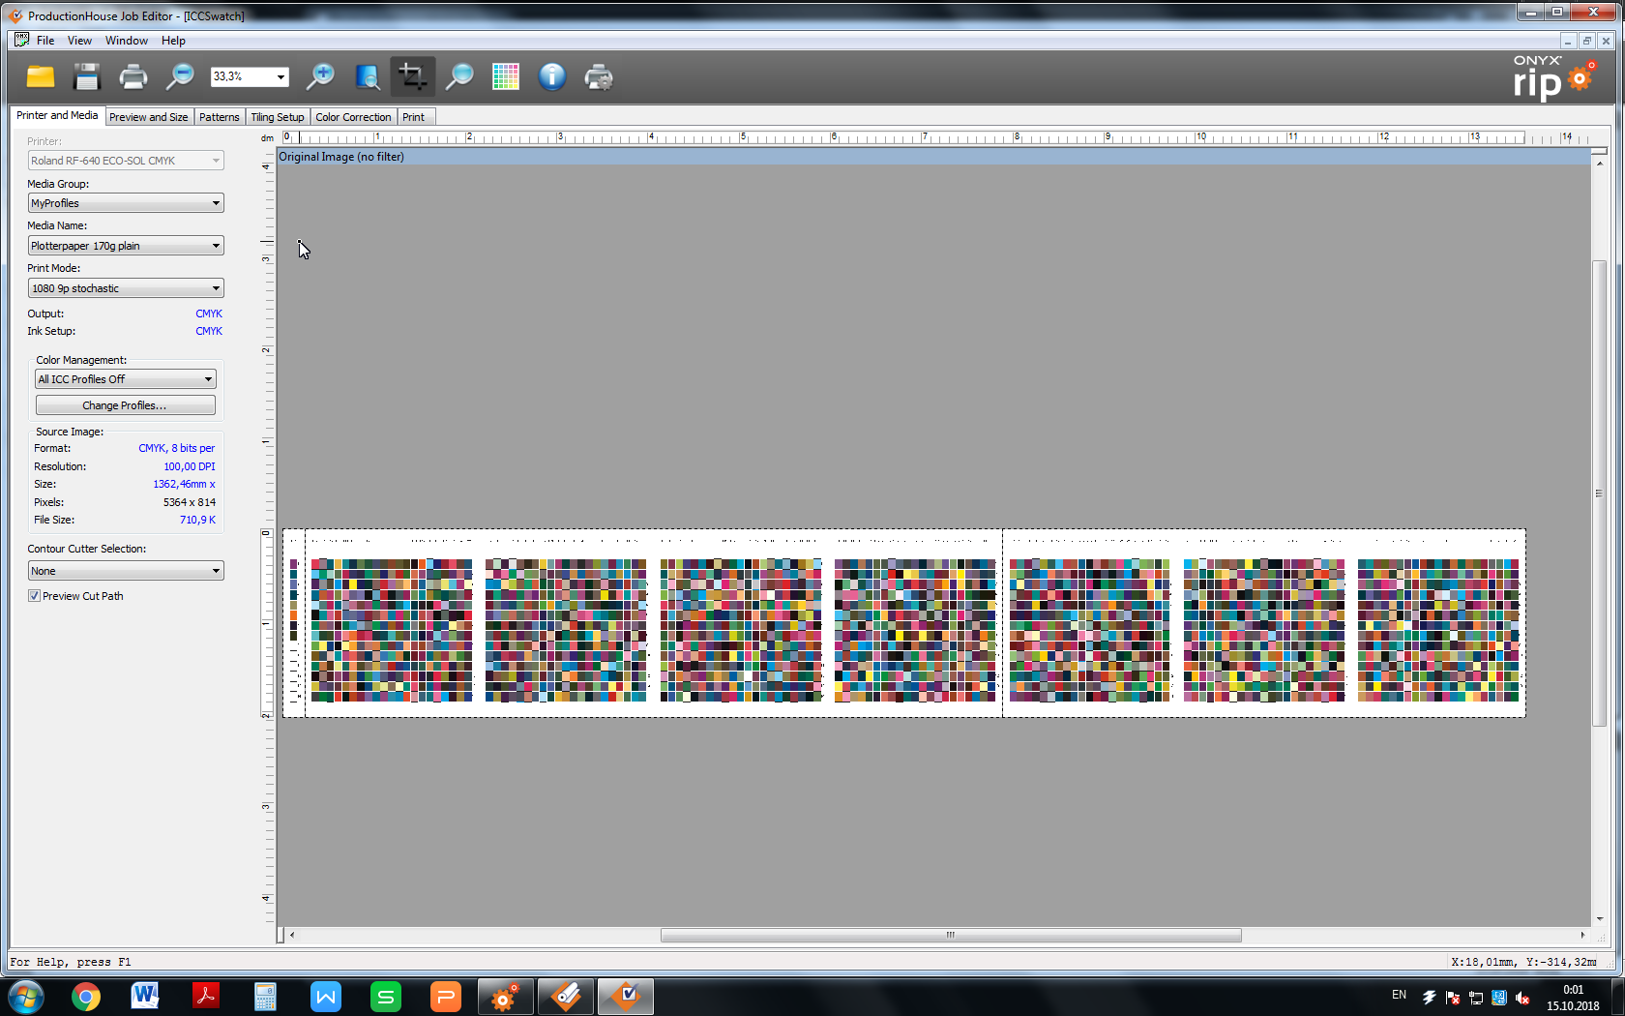Switch to the Patterns tab

click(x=220, y=117)
